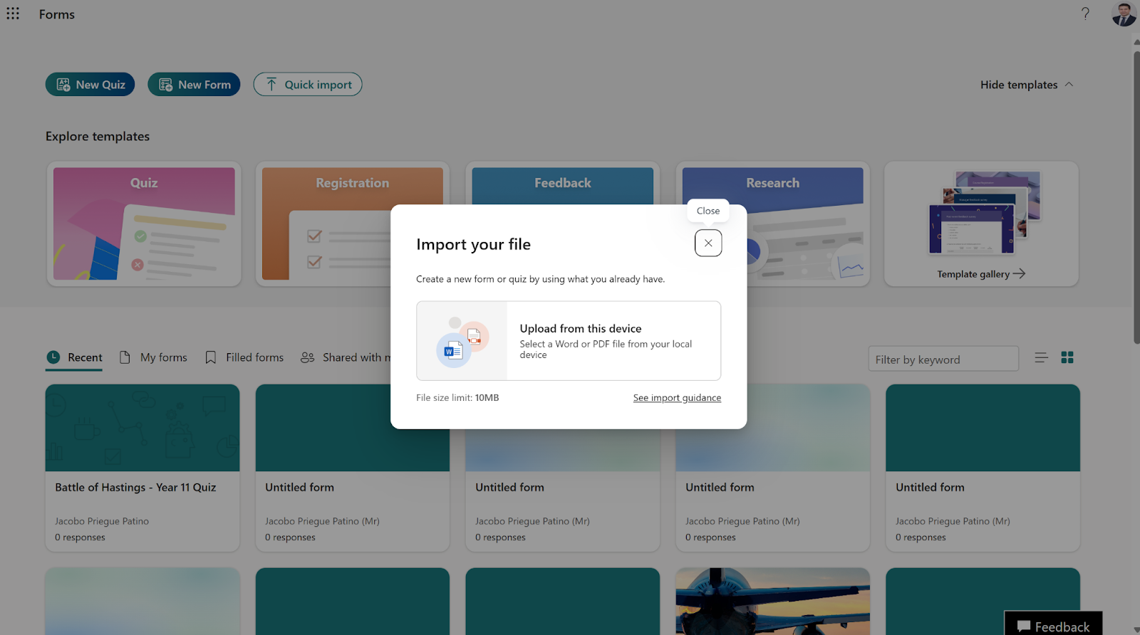Click the Shared with me people icon
The width and height of the screenshot is (1140, 635).
(307, 357)
